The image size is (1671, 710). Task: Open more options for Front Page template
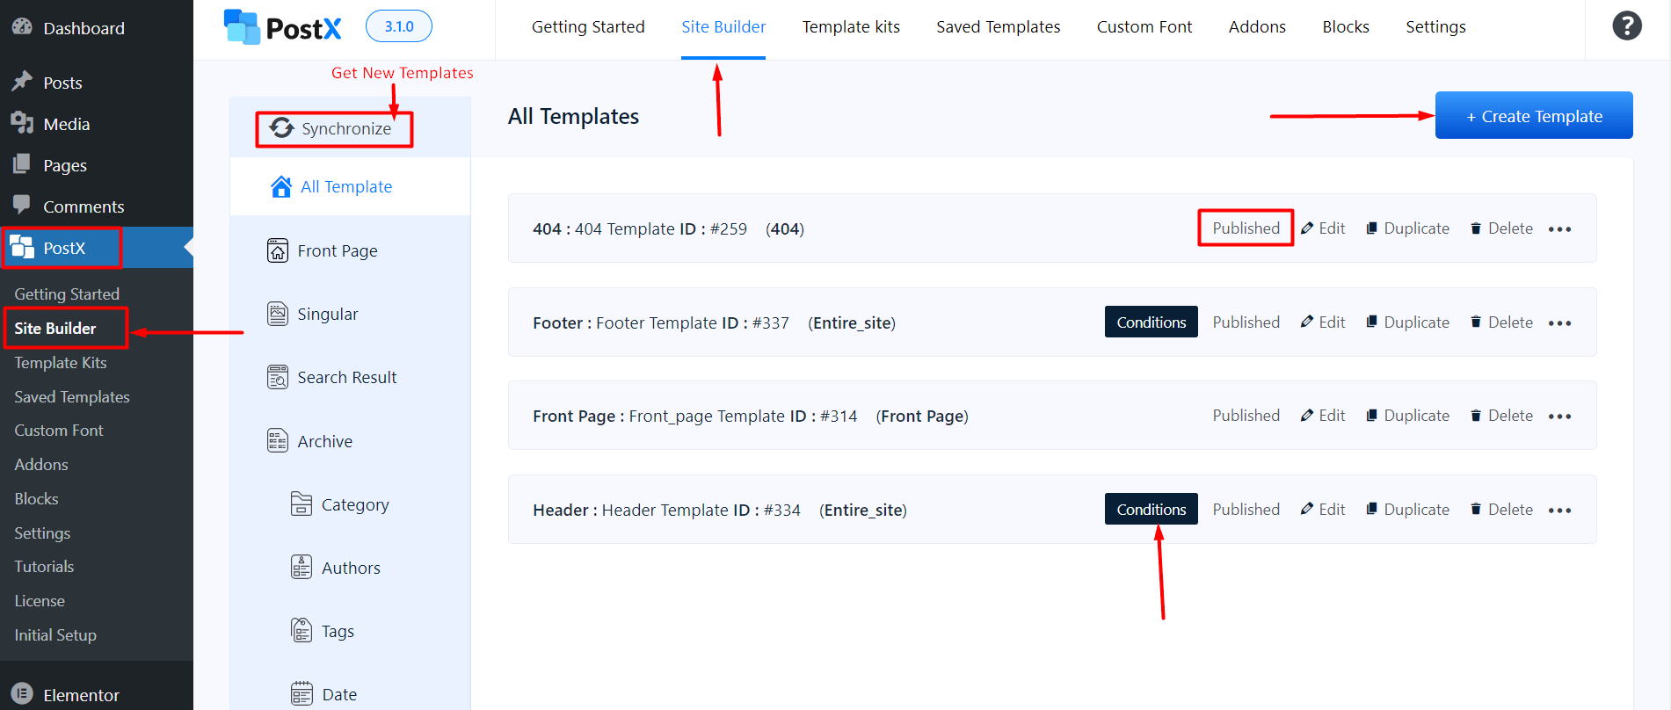(x=1559, y=417)
